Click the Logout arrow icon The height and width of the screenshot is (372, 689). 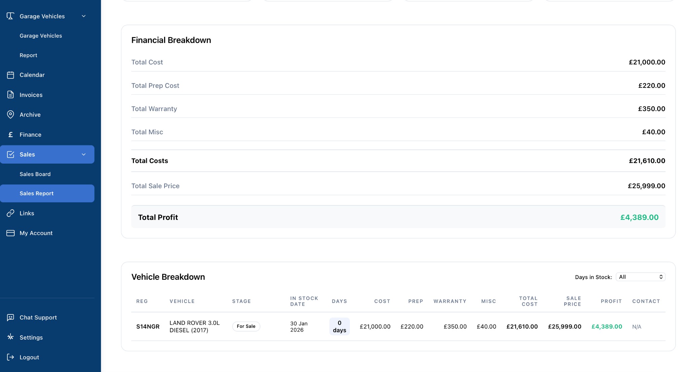pos(10,357)
